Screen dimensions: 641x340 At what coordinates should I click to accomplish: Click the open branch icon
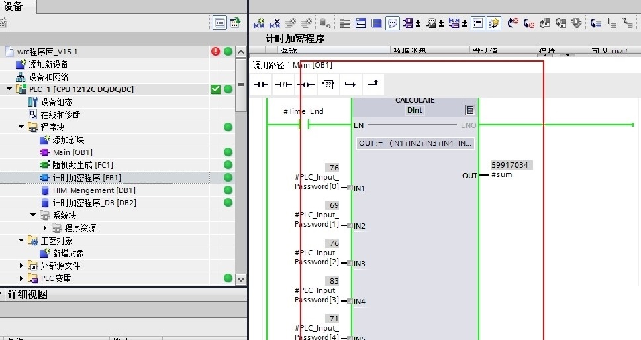point(350,85)
